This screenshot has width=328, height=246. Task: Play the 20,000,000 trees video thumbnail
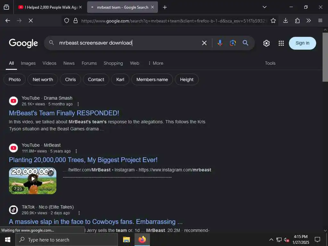[x=33, y=181]
